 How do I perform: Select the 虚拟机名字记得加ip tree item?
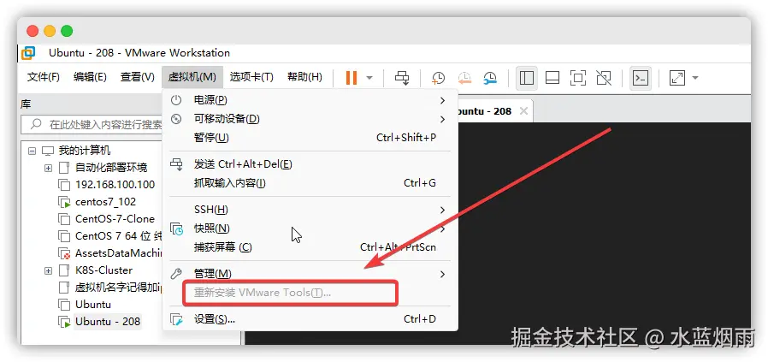tap(119, 288)
